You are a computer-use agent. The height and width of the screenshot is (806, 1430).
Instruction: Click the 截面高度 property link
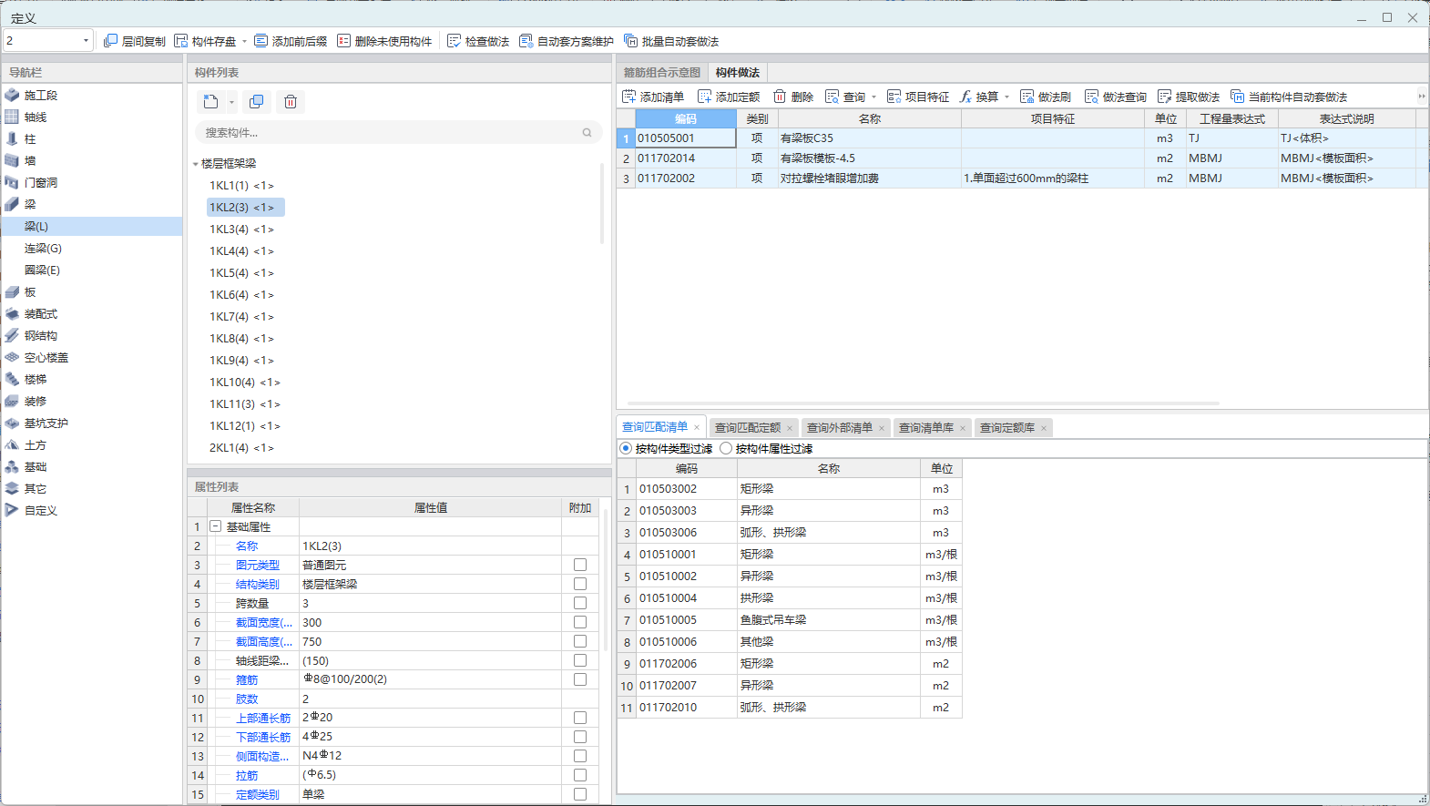pyautogui.click(x=264, y=642)
